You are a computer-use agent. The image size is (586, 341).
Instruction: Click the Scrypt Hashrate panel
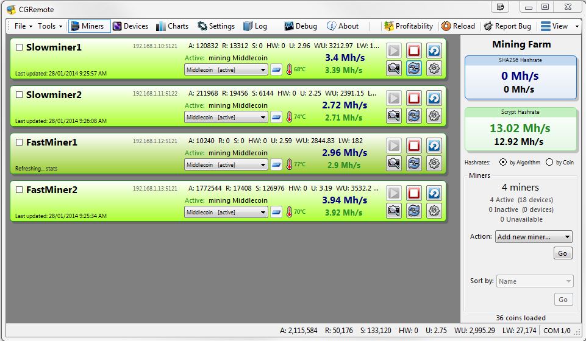520,129
